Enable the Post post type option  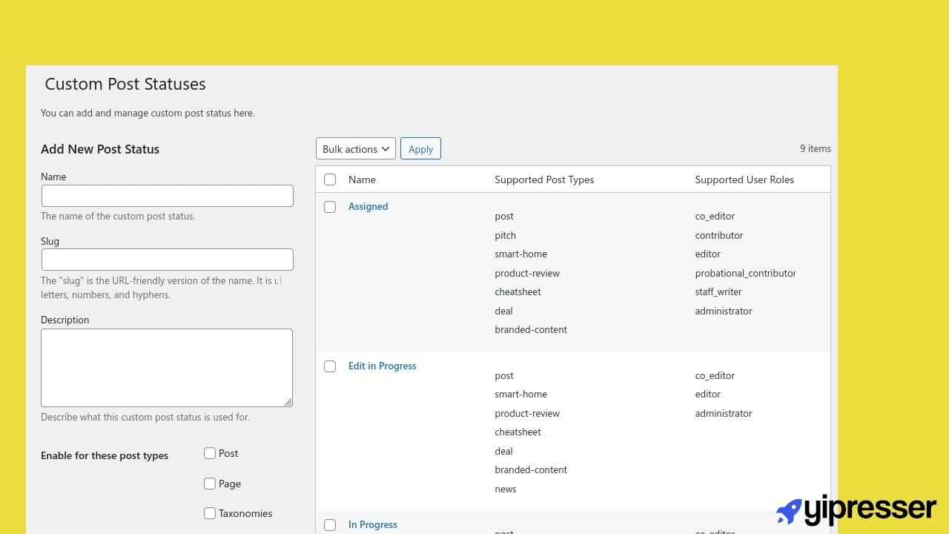tap(210, 452)
